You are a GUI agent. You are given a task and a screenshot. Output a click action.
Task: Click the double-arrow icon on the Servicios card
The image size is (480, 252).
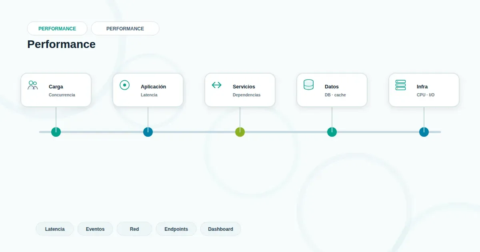pos(217,85)
